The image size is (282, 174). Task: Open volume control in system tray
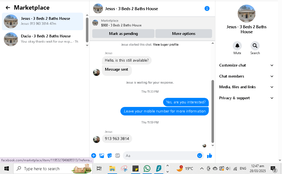[228, 169]
